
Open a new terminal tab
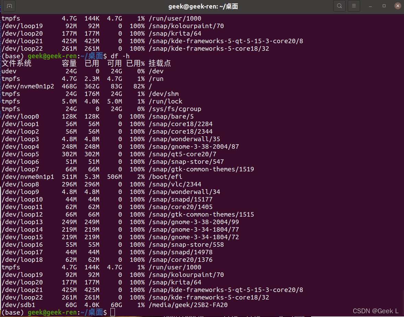[9, 6]
